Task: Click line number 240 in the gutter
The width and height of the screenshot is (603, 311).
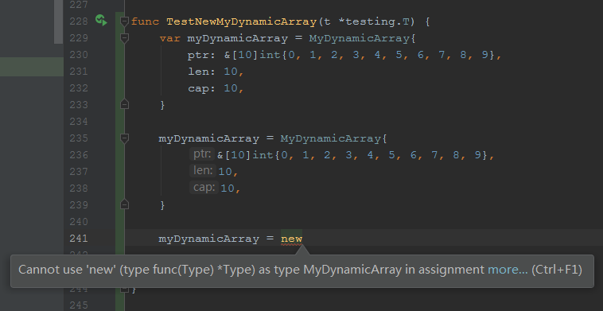Action: click(79, 222)
